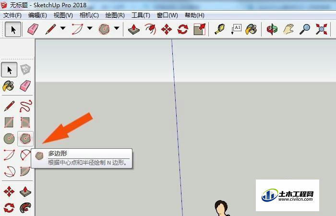Click the Zoom Extents tool
This screenshot has height=216, width=336.
pos(322,29)
